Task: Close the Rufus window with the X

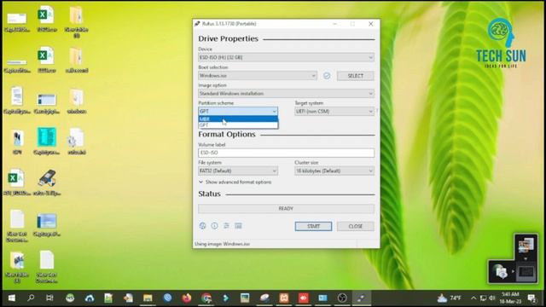Action: pyautogui.click(x=371, y=24)
